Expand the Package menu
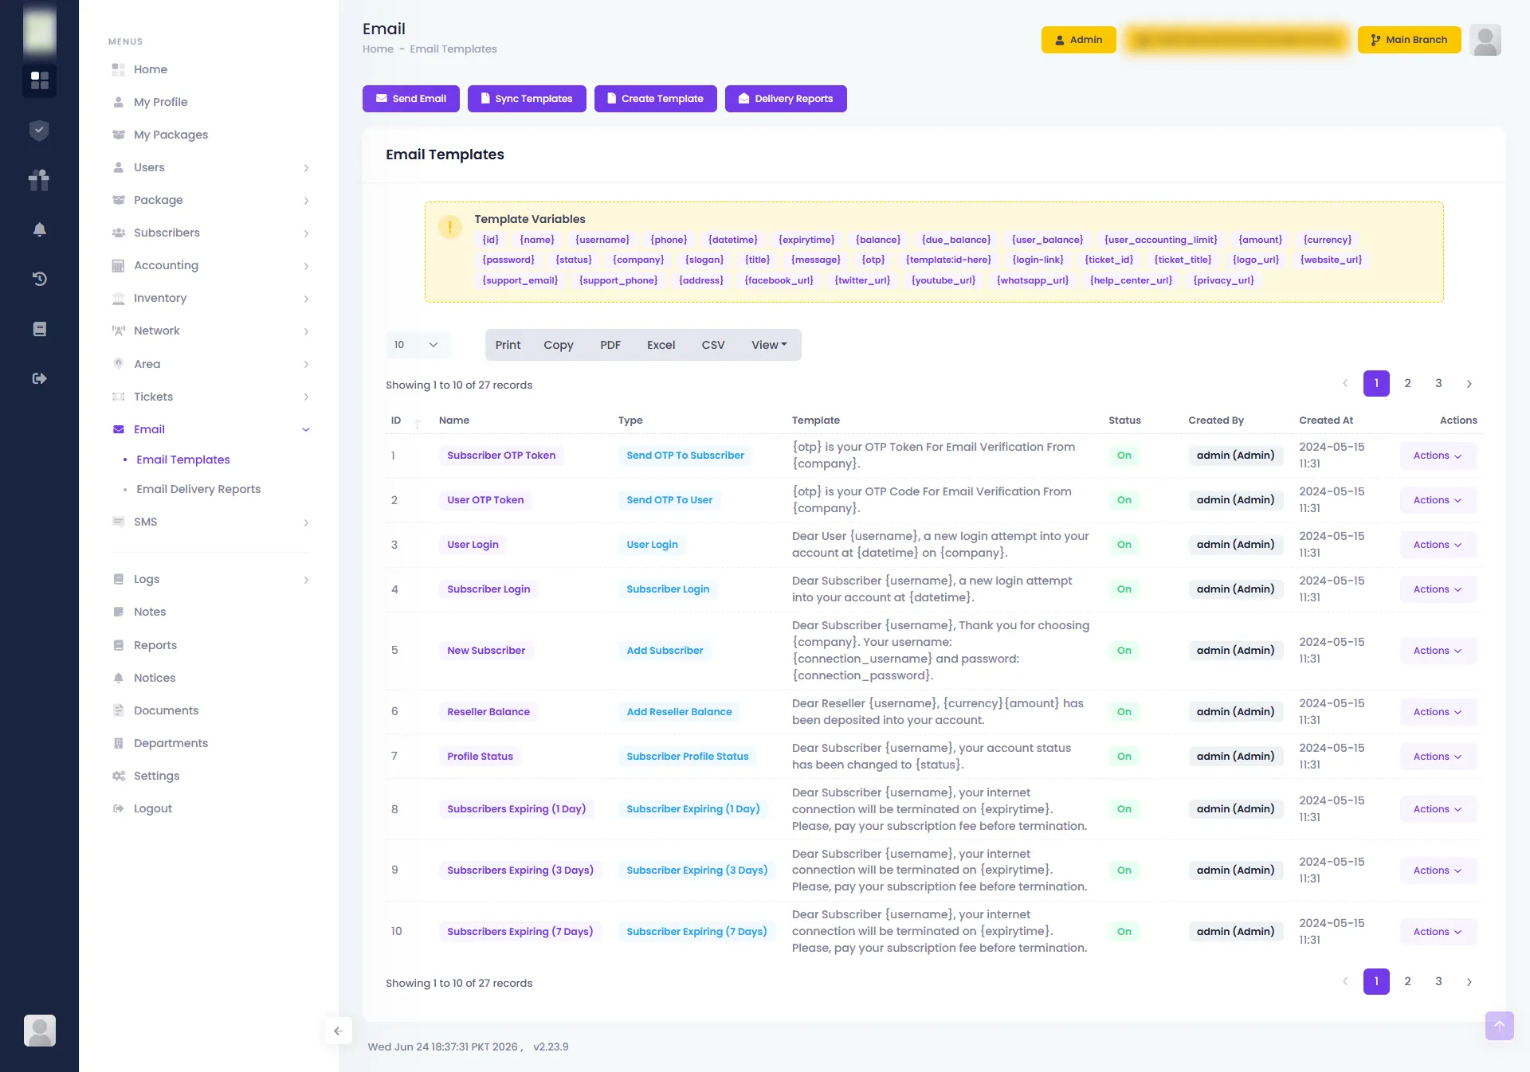 [209, 200]
